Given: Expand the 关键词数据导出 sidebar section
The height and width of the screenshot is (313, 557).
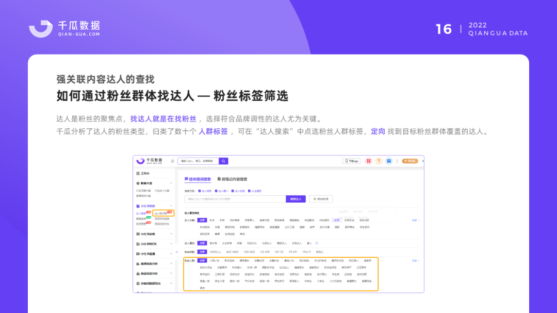Looking at the screenshot, I should click(x=171, y=284).
